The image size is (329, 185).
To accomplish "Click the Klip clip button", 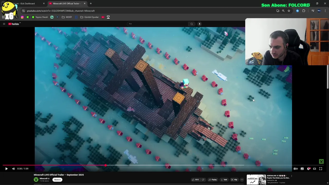I will tap(234, 180).
